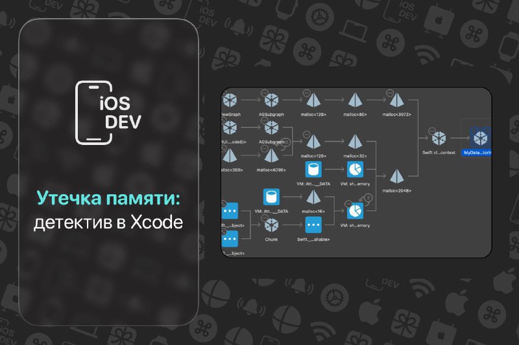Viewport: 519px width, 345px height.
Task: Click the 3 references badge above VM: sh...emory
Action: tap(368, 198)
